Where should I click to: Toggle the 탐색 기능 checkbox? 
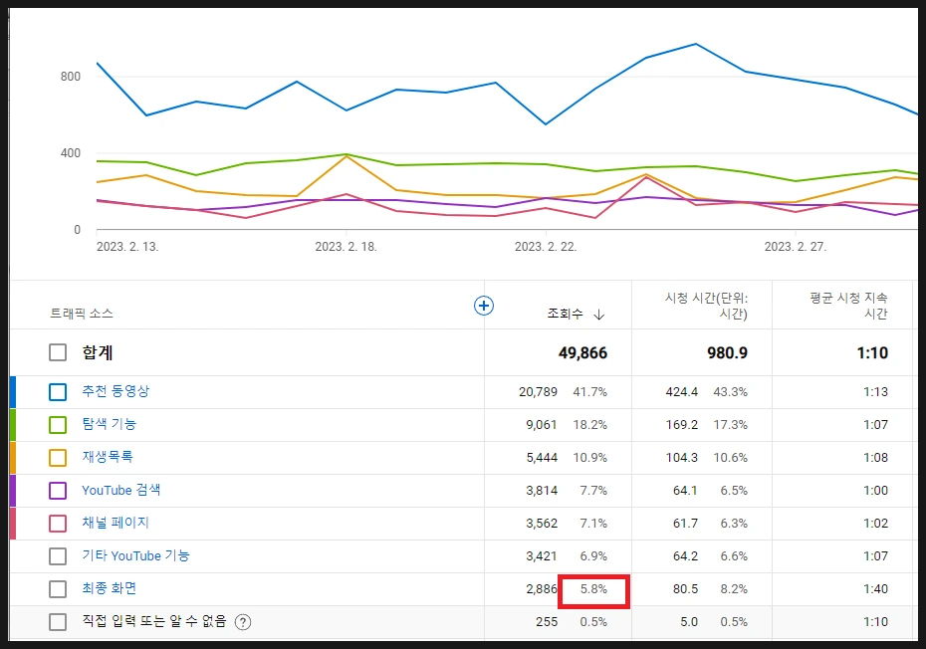click(x=58, y=425)
